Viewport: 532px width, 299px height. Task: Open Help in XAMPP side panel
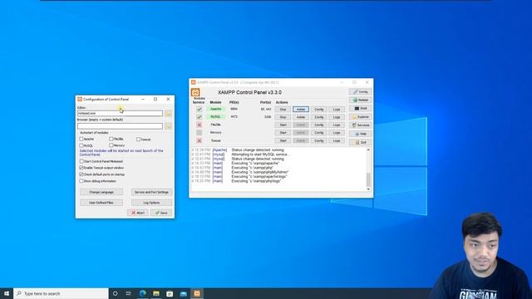point(360,134)
